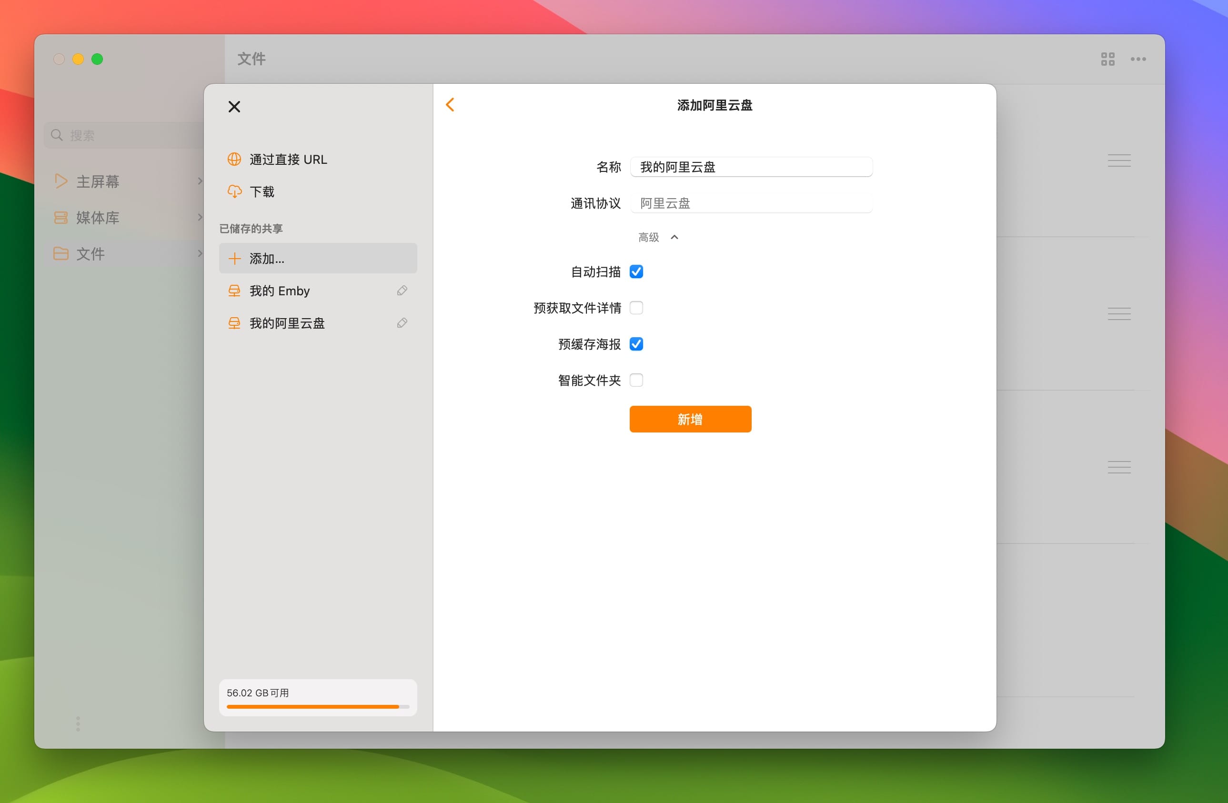1228x803 pixels.
Task: Click the 名称 label
Action: (608, 167)
